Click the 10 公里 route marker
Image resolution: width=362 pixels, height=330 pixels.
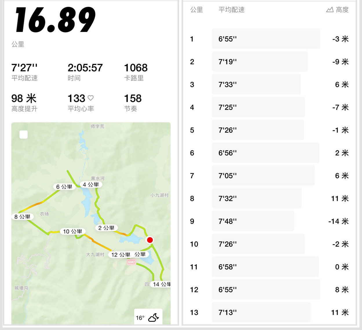pyautogui.click(x=73, y=231)
